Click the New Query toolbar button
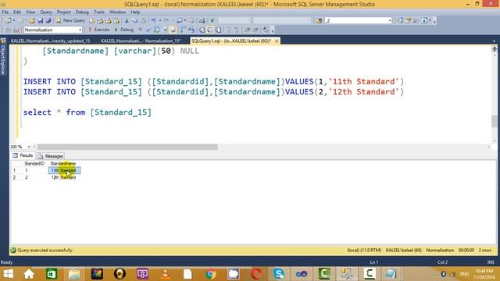This screenshot has height=281, width=500. [70, 20]
